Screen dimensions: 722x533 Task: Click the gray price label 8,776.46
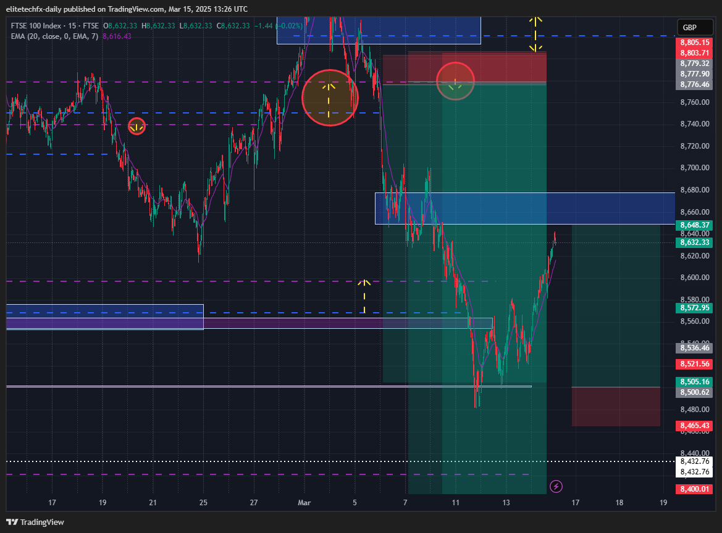coord(694,85)
